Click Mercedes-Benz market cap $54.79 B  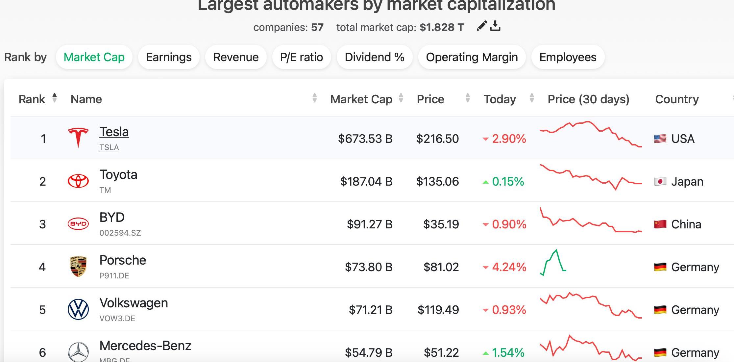[369, 352]
